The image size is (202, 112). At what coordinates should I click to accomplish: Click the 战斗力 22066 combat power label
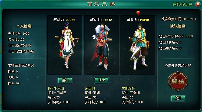64,20
